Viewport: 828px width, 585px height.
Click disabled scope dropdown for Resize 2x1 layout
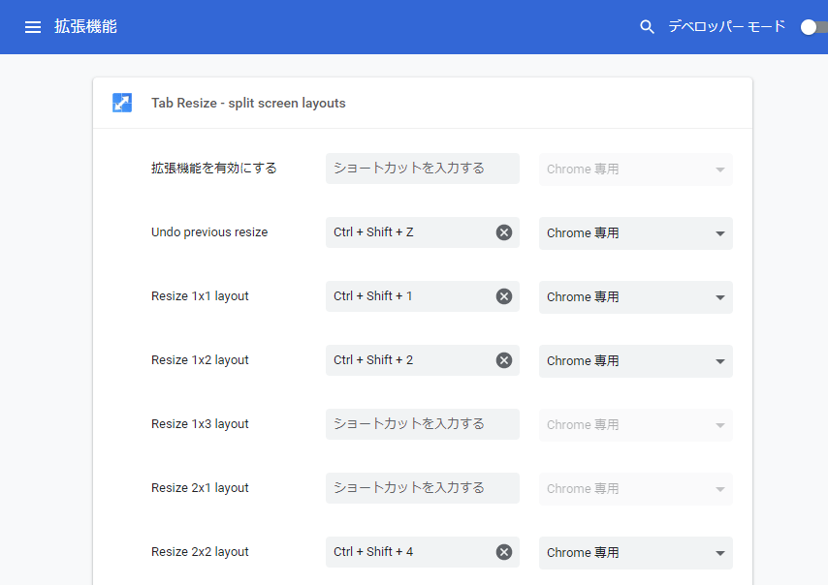click(x=636, y=488)
